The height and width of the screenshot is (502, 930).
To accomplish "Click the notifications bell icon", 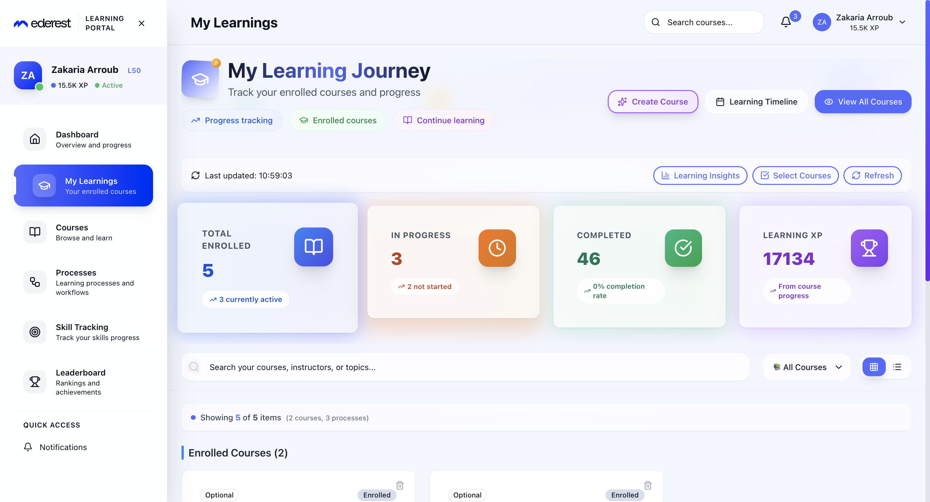I will (x=786, y=22).
